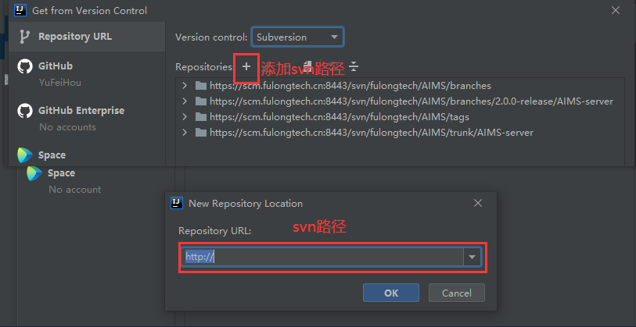Click the IntelliJ logo in New Repository Location title bar
The width and height of the screenshot is (636, 327).
[176, 203]
